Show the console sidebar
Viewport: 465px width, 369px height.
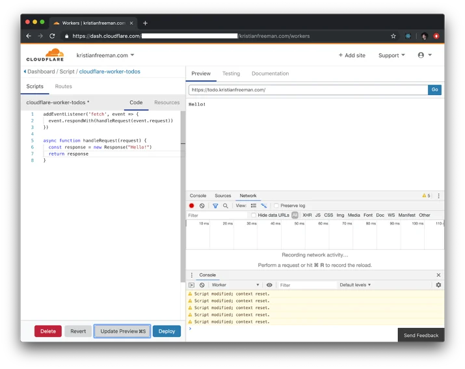click(x=192, y=285)
